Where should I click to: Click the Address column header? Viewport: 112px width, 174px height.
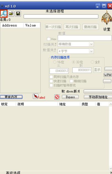(x=12, y=25)
